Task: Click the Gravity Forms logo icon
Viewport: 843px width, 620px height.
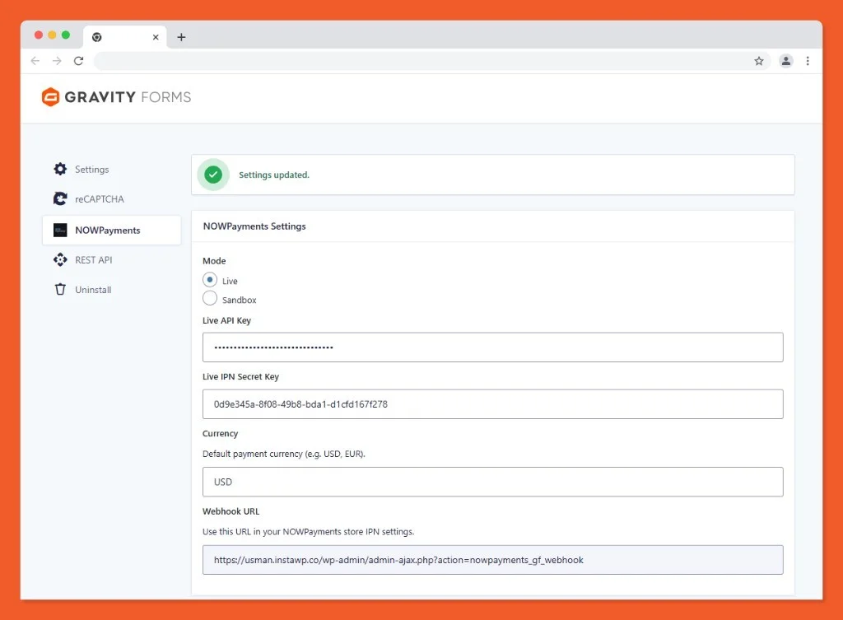Action: tap(51, 97)
